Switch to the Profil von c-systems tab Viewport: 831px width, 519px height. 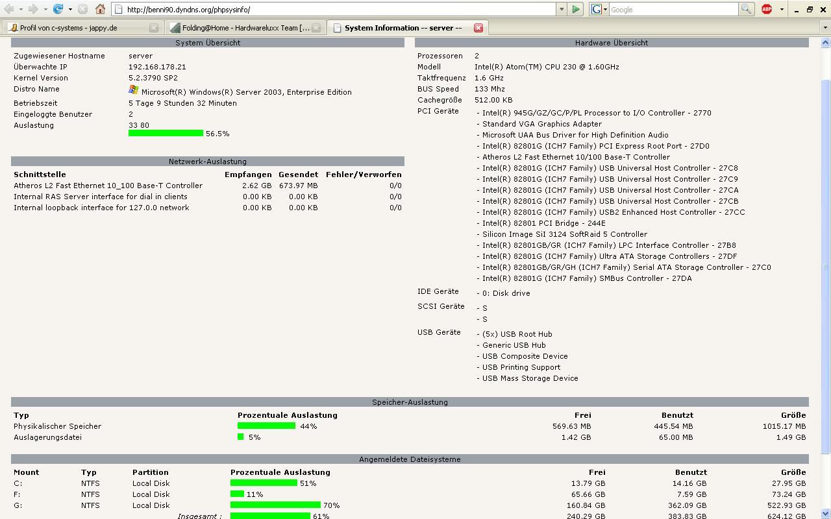coord(82,28)
